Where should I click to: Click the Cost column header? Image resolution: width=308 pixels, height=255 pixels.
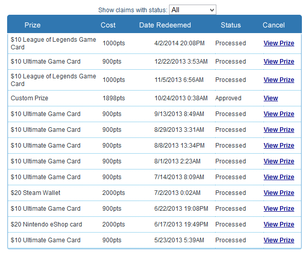(108, 25)
